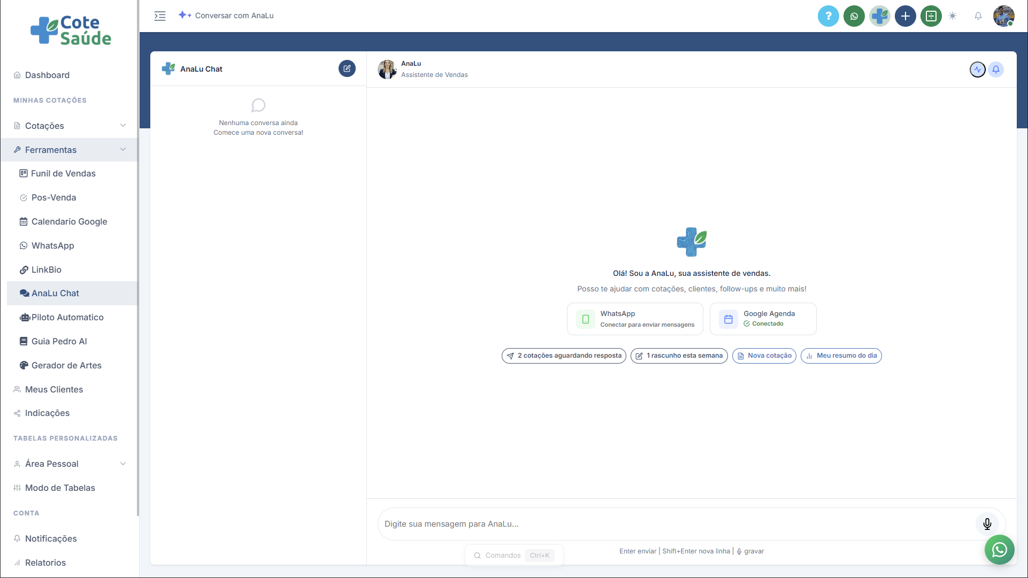Click the activity pulse icon in chat header

(977, 70)
